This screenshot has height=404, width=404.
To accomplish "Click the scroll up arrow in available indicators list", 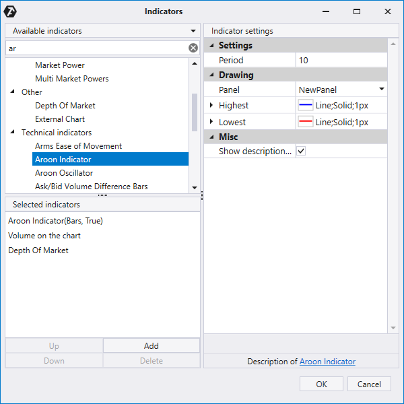I will (x=195, y=63).
